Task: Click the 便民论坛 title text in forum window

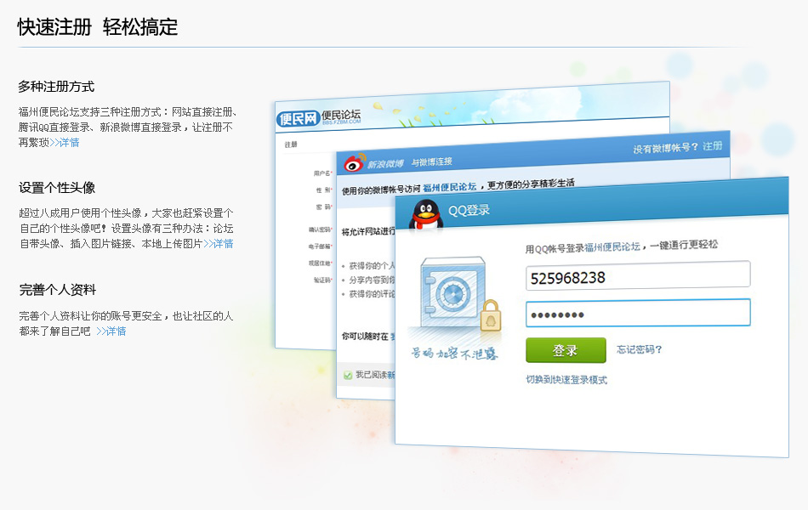Action: tap(340, 115)
